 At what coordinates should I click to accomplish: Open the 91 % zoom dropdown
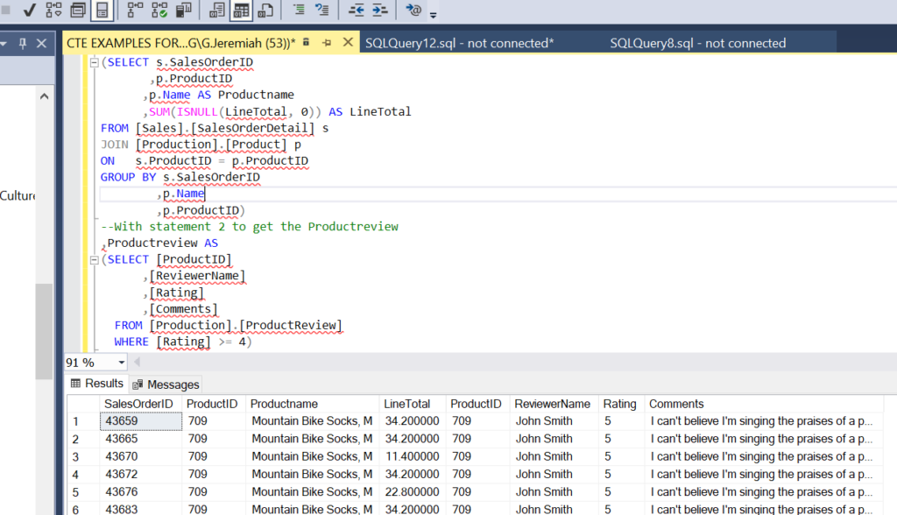(x=119, y=363)
